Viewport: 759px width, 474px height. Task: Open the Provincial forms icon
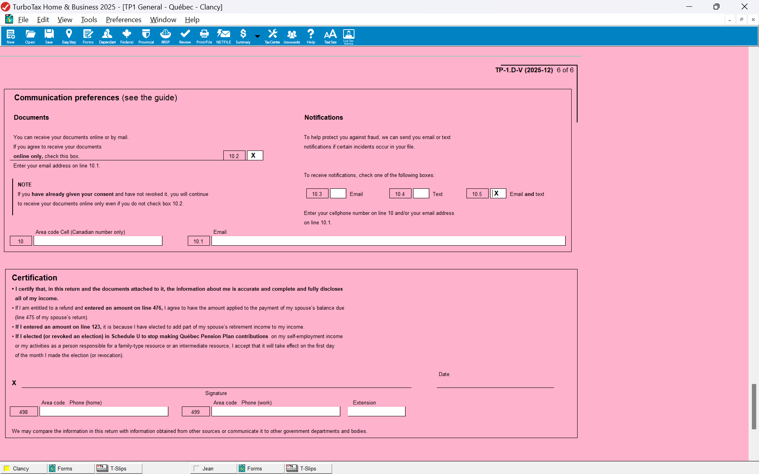pyautogui.click(x=146, y=36)
